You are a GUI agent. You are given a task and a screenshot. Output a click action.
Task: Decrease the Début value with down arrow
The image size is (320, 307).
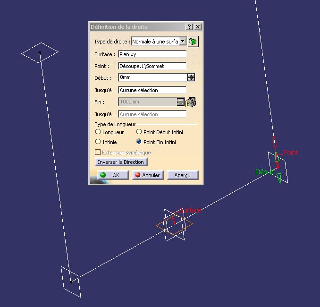click(x=191, y=79)
